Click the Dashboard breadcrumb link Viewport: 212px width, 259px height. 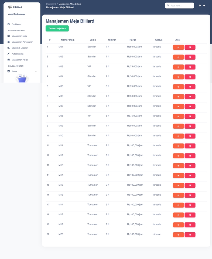pos(51,4)
